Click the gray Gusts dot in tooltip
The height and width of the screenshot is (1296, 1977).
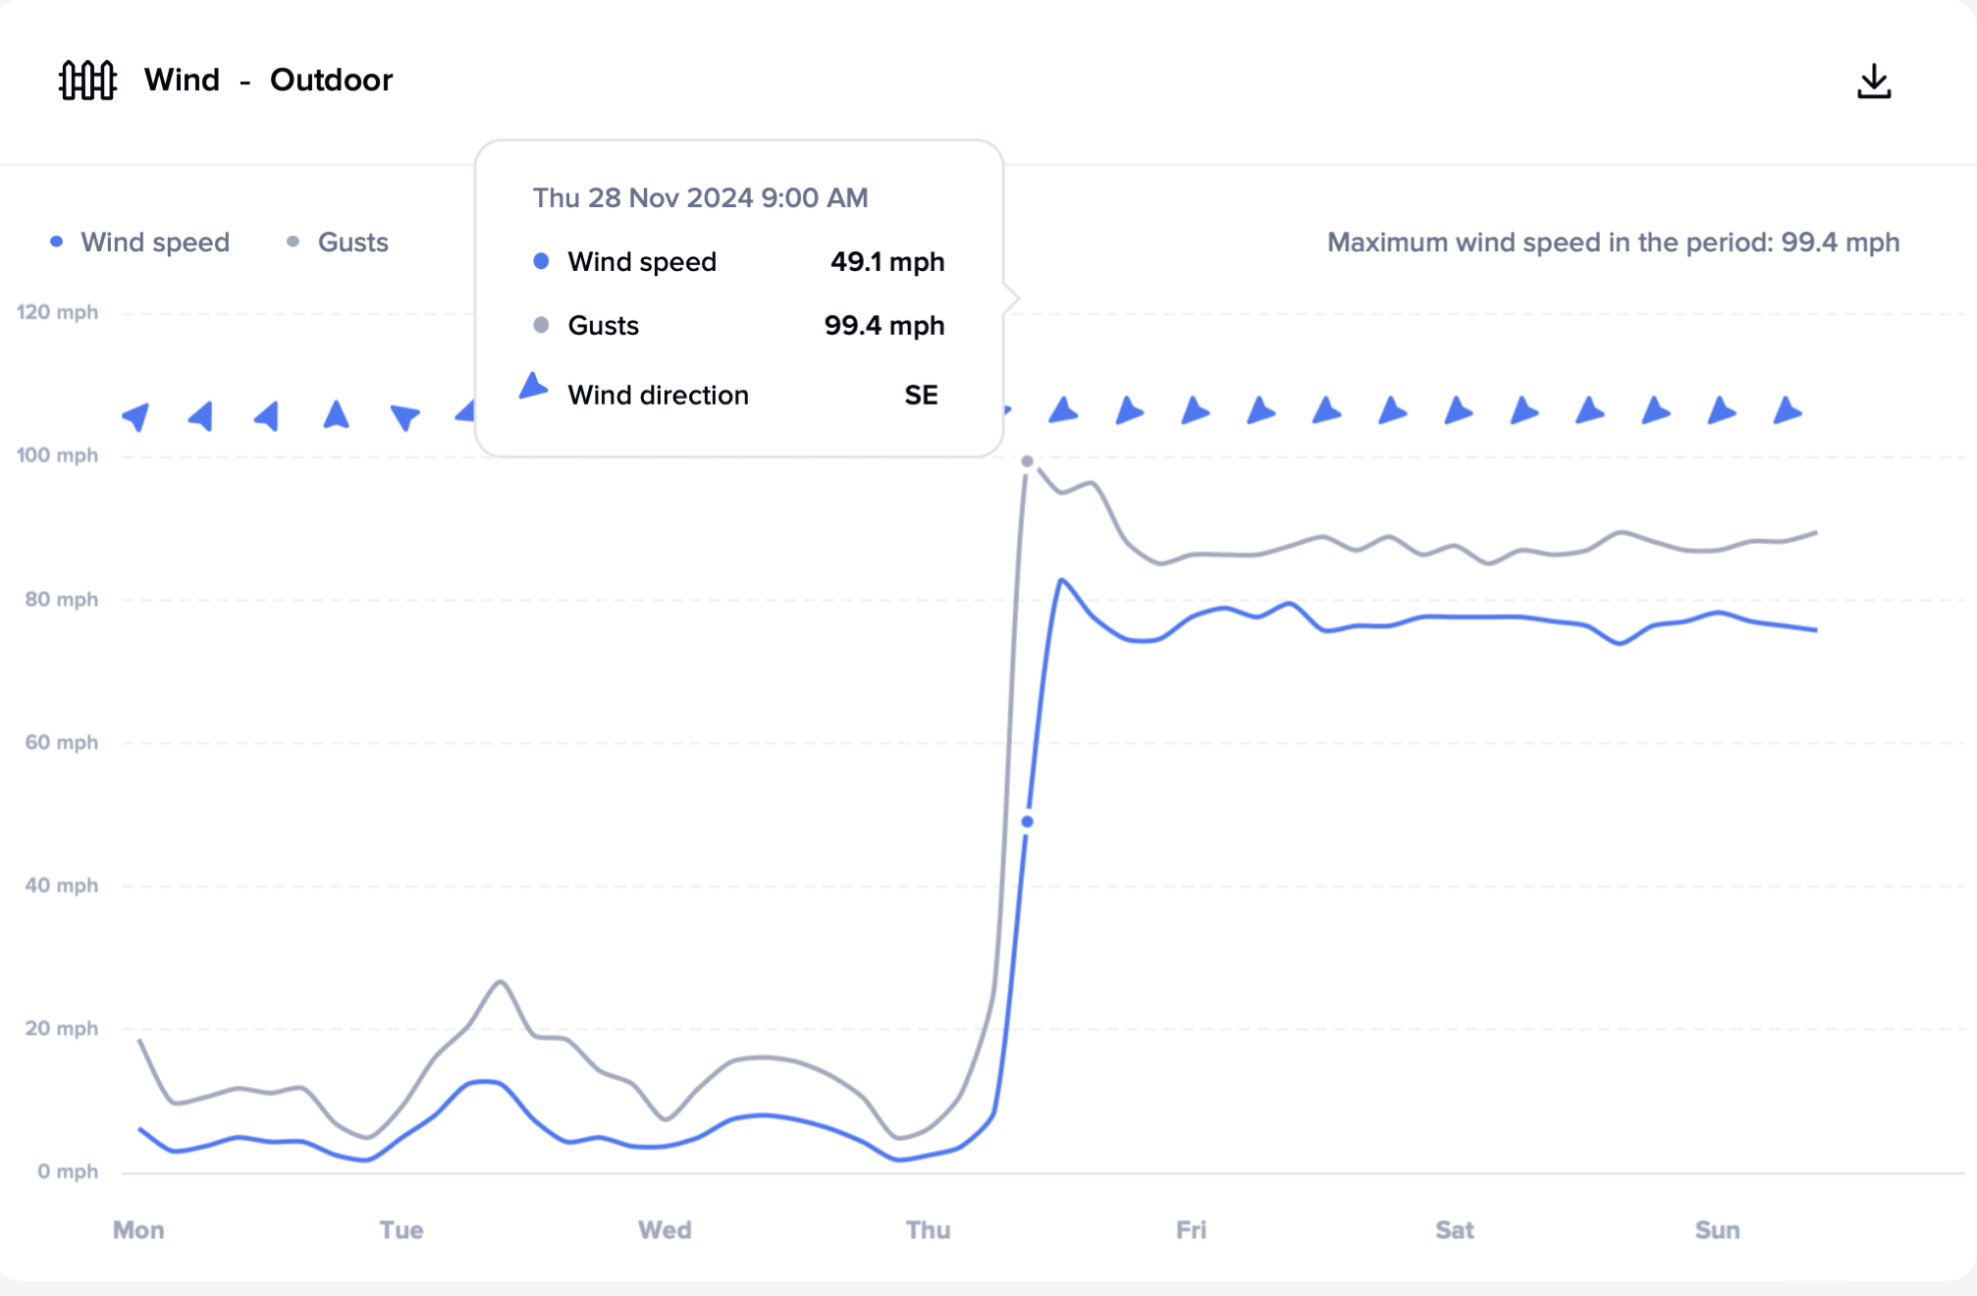click(x=541, y=325)
